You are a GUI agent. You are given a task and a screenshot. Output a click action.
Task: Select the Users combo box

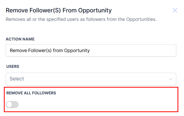click(91, 79)
